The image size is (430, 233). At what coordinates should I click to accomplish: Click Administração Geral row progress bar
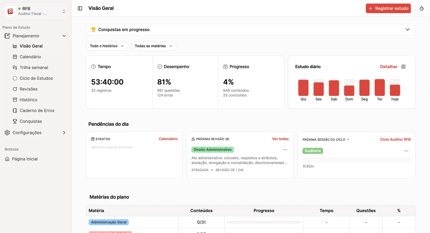pyautogui.click(x=264, y=222)
